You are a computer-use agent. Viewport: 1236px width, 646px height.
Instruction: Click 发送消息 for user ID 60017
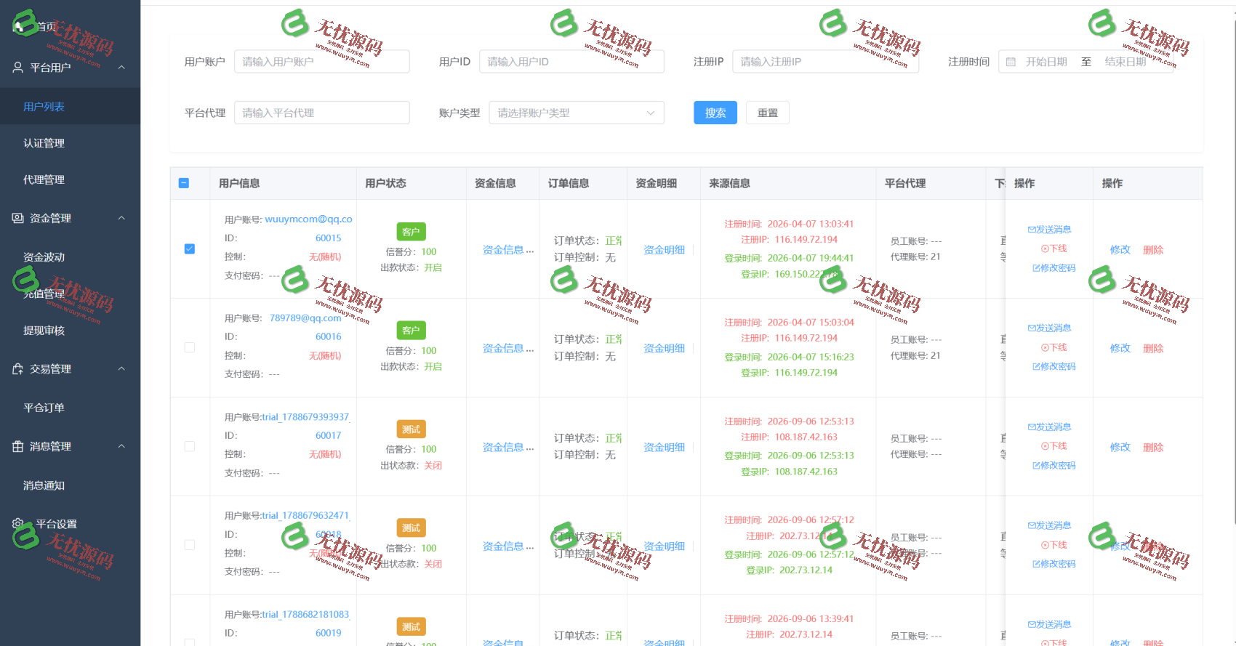click(x=1050, y=427)
